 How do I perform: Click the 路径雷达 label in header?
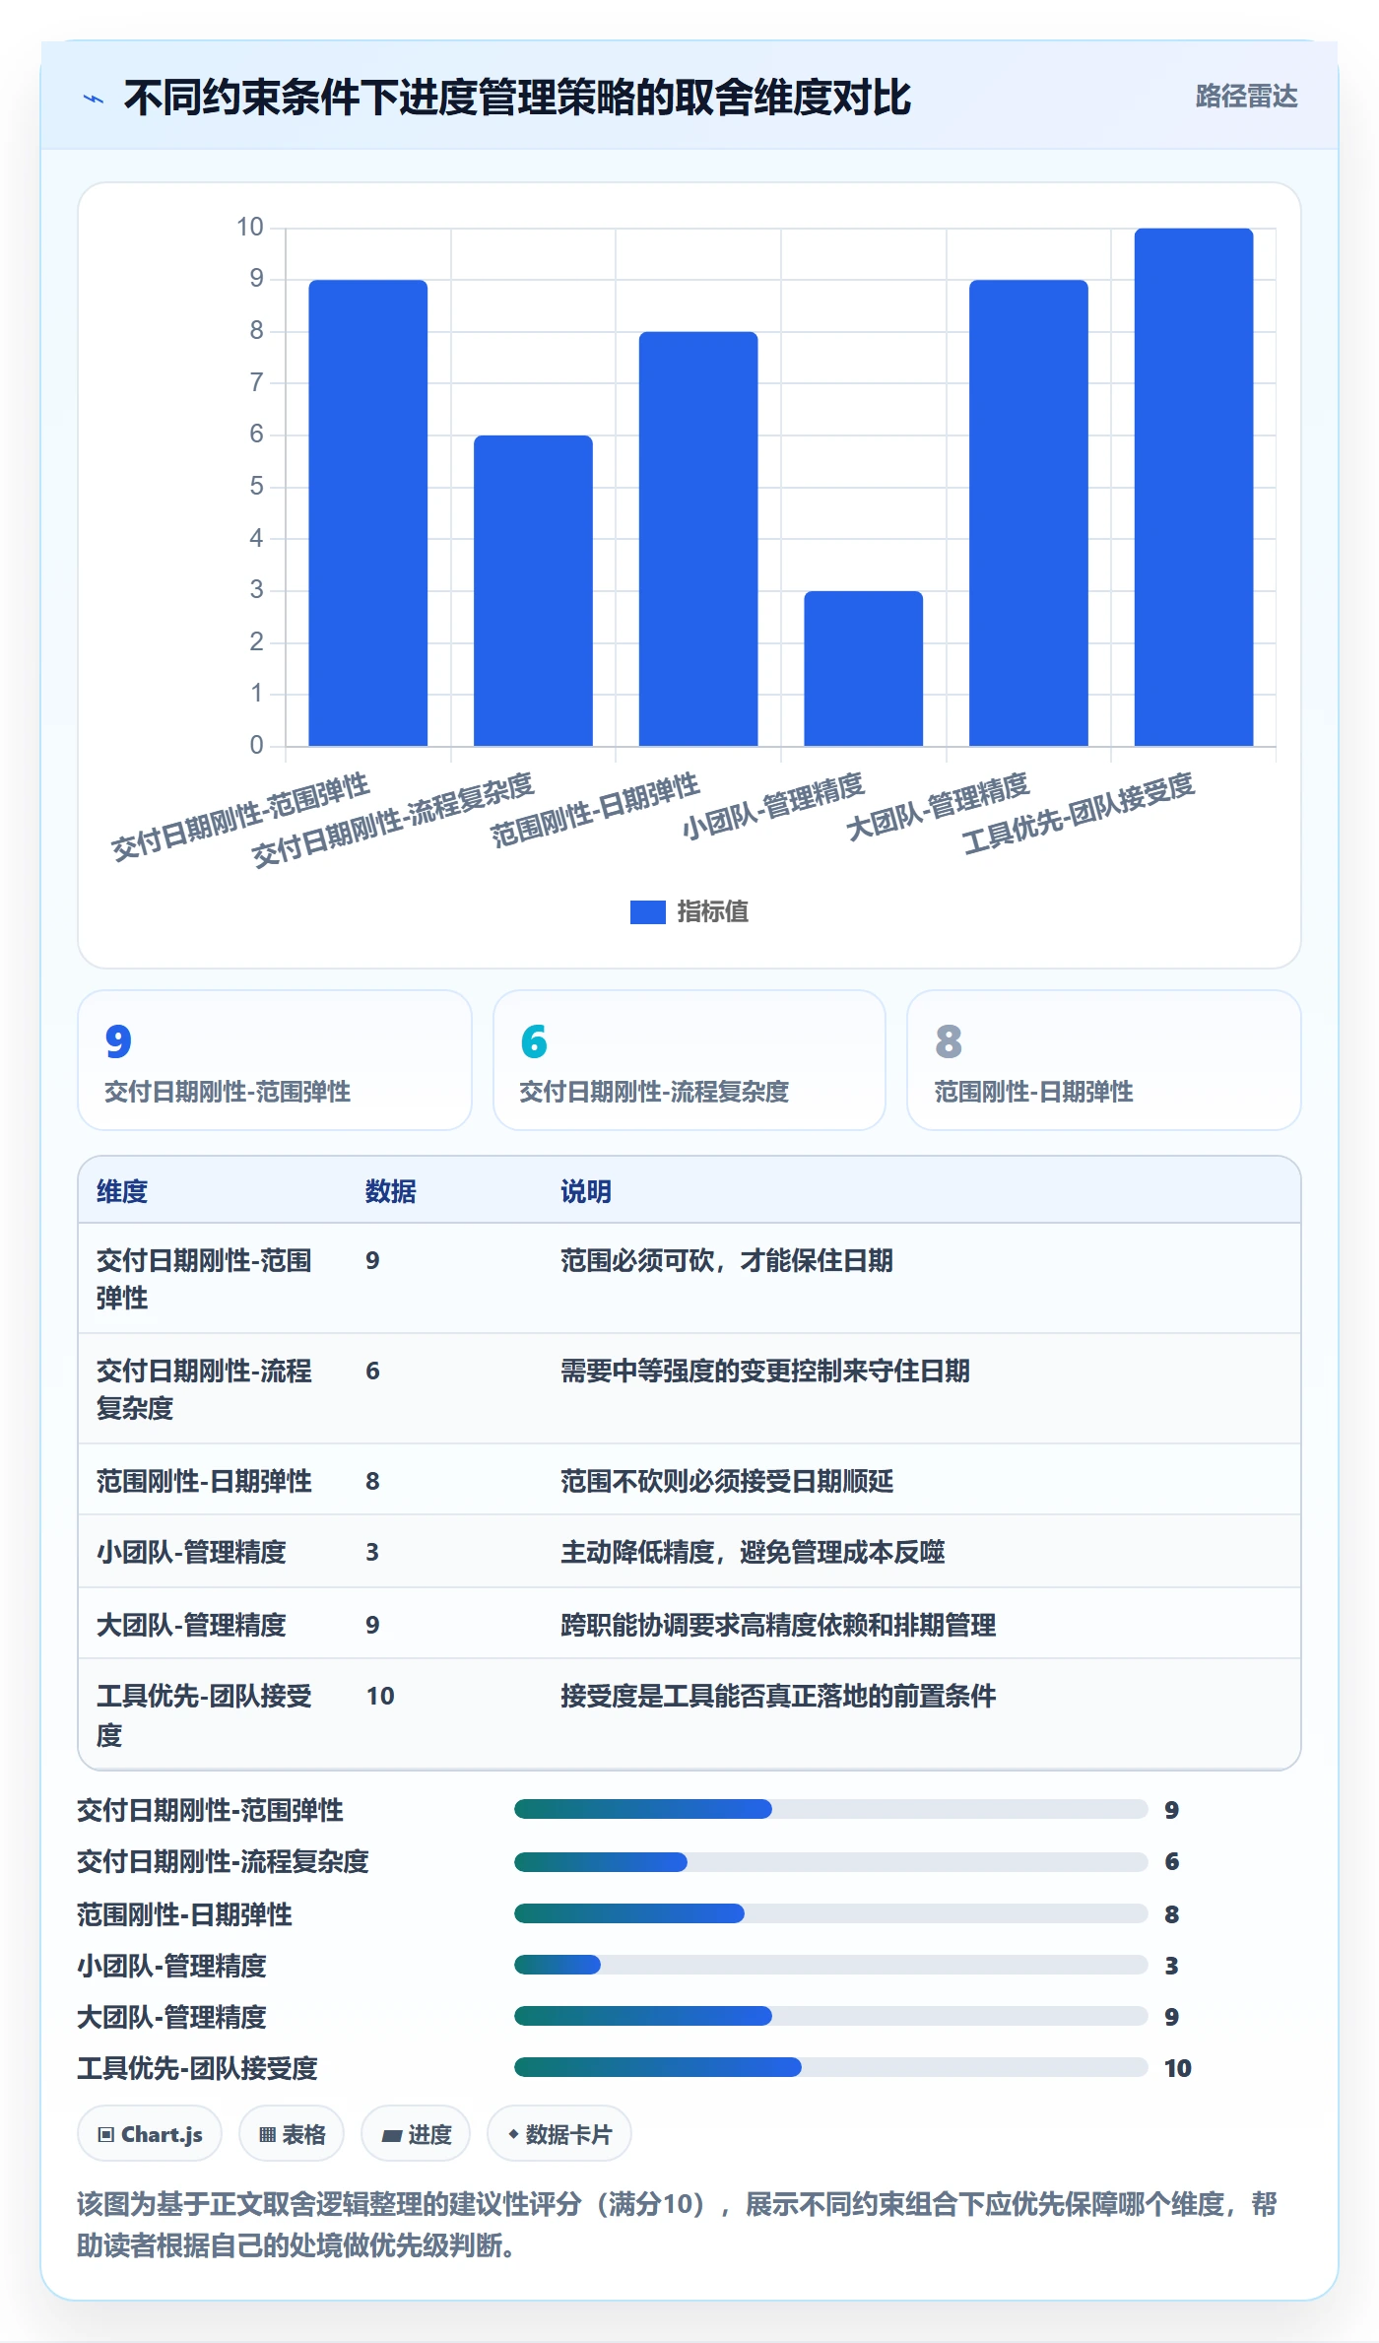click(x=1246, y=97)
